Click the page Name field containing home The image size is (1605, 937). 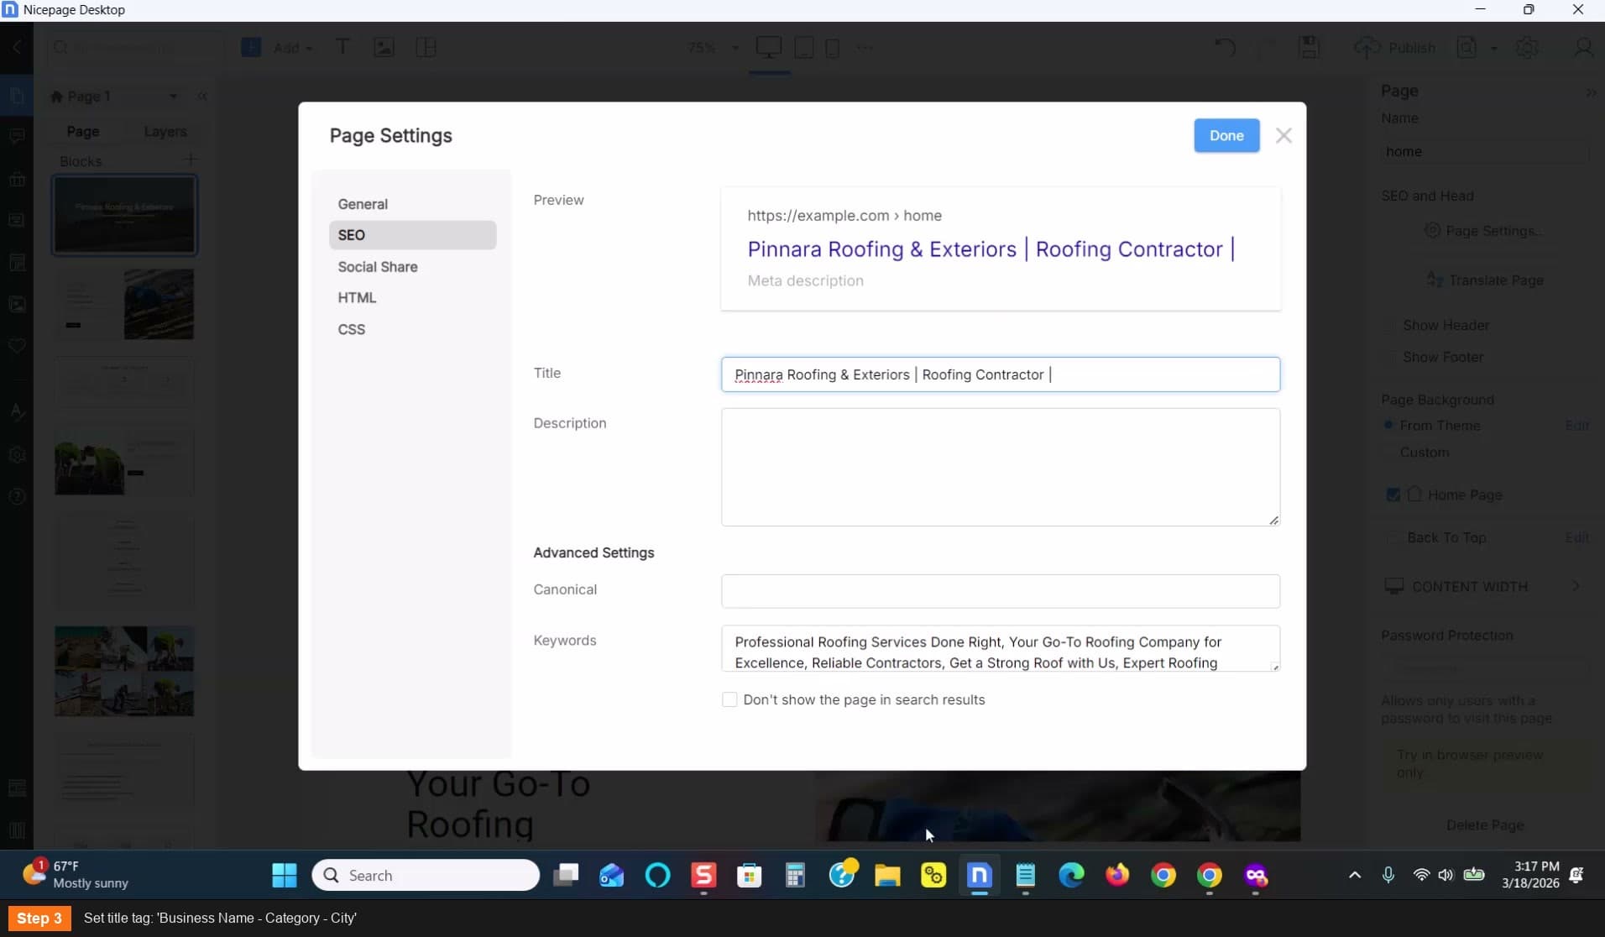[x=1485, y=152]
